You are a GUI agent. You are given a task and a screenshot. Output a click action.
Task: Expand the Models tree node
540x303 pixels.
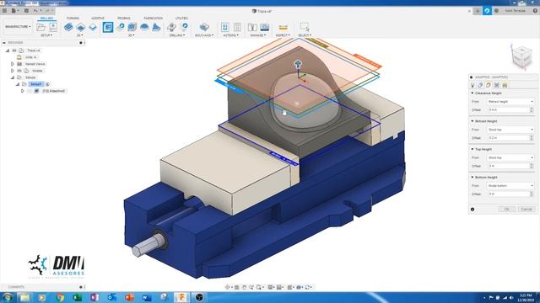pos(13,71)
